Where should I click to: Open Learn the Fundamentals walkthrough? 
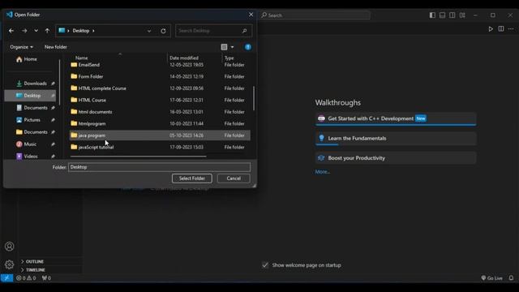[396, 139]
